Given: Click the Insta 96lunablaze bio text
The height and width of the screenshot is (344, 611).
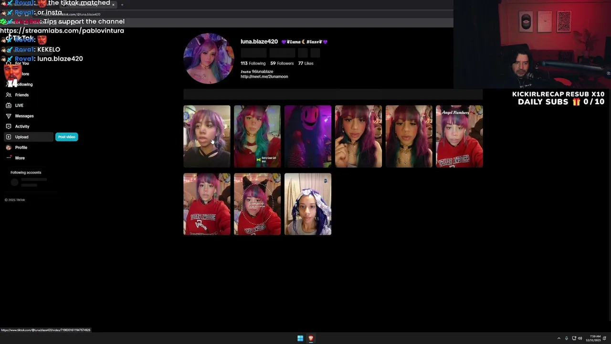Looking at the screenshot, I should click(257, 72).
